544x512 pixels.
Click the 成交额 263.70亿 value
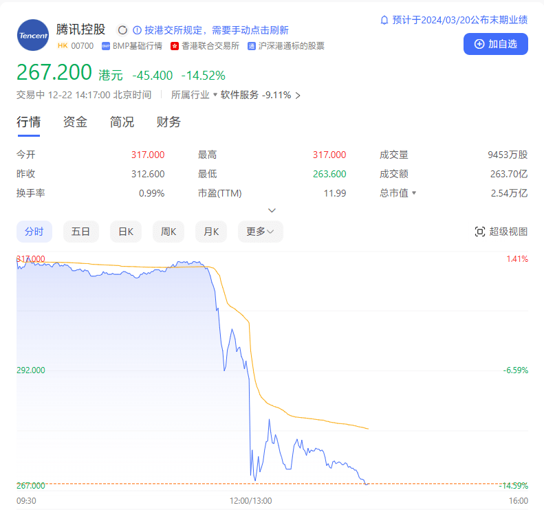[x=509, y=174]
